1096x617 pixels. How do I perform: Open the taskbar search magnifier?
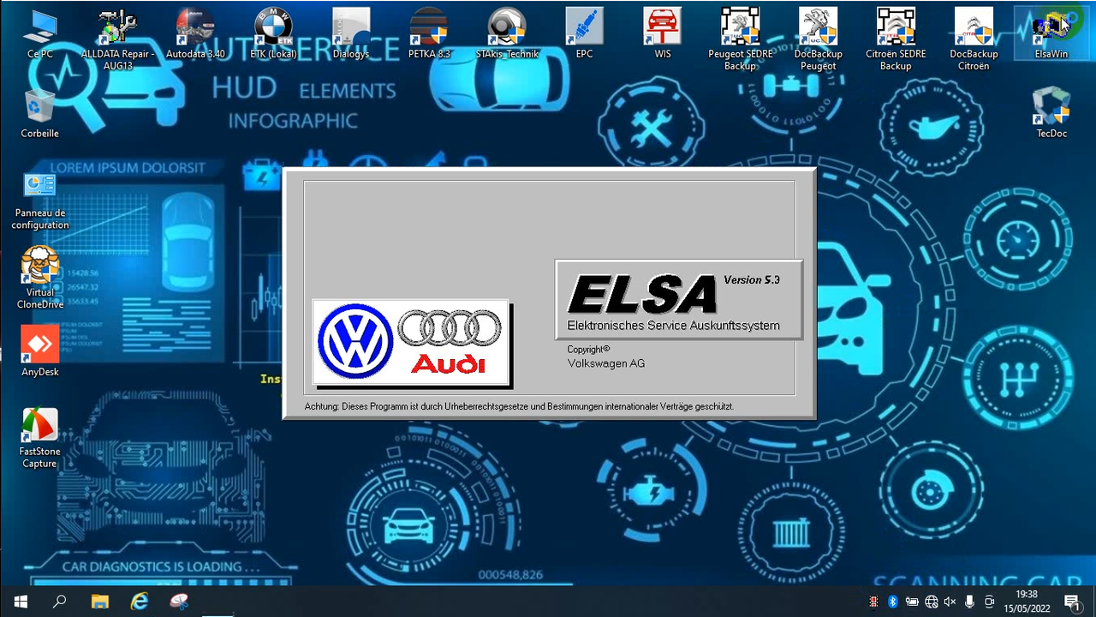60,601
